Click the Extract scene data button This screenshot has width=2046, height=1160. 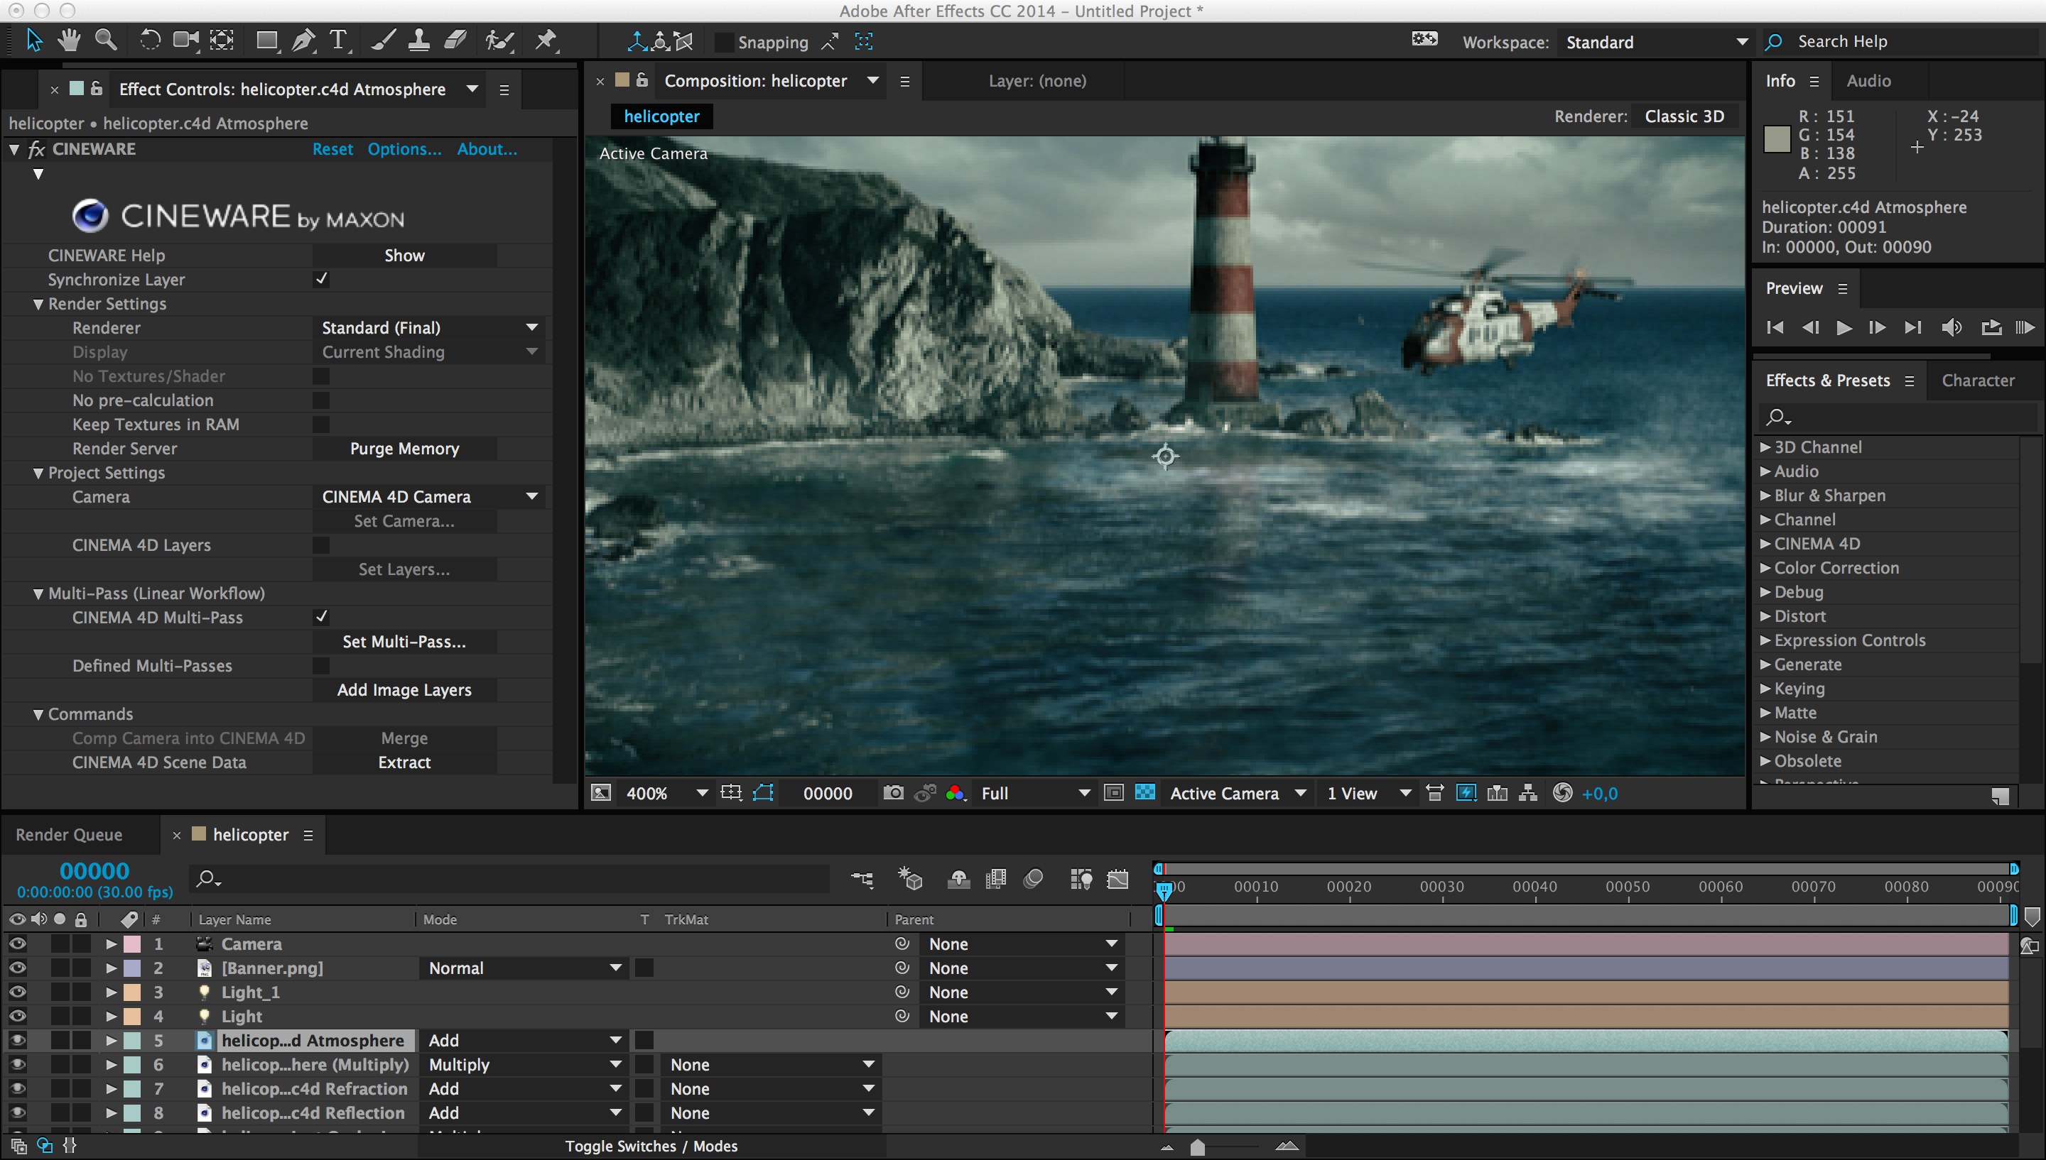(x=404, y=762)
